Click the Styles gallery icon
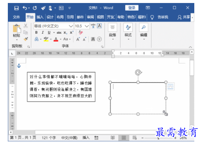Viewport: 201px width, 144px height. 128,27
